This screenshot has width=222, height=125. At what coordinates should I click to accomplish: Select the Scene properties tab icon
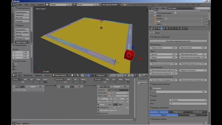point(162,28)
